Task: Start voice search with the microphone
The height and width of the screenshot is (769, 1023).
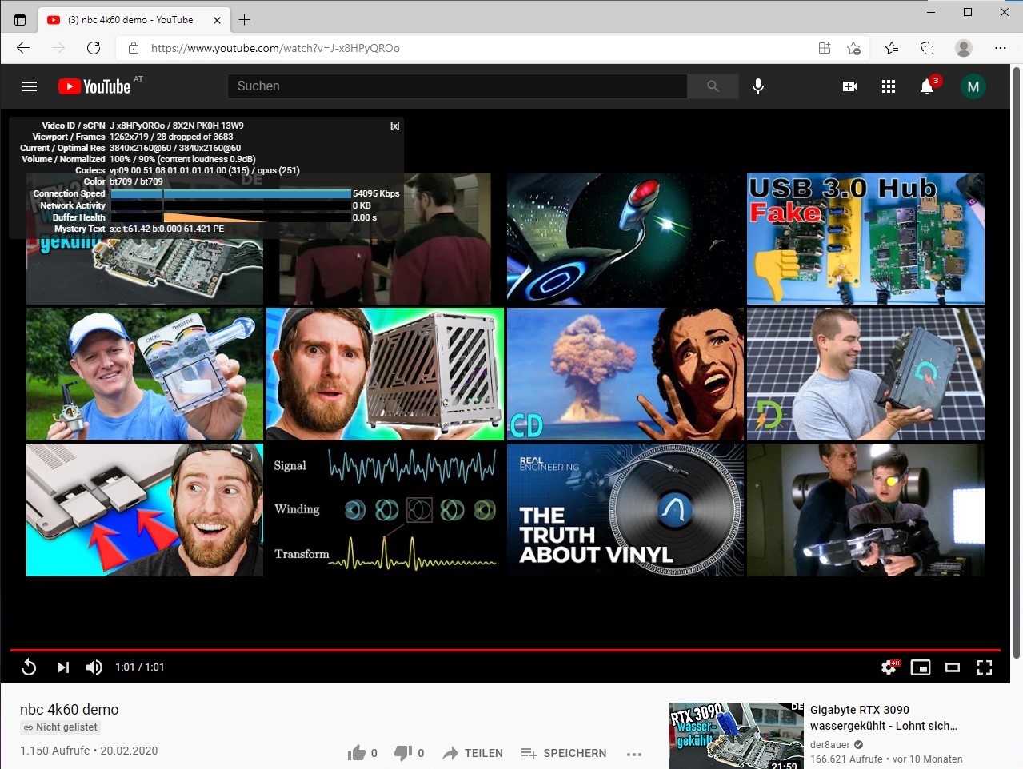Action: [x=758, y=86]
